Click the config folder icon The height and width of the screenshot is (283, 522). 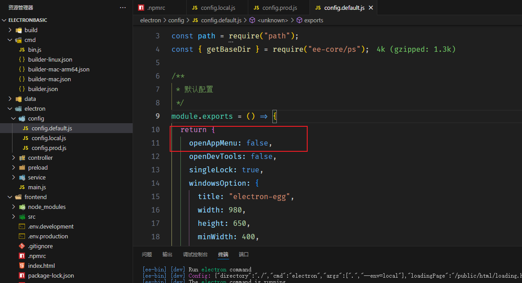(x=22, y=119)
